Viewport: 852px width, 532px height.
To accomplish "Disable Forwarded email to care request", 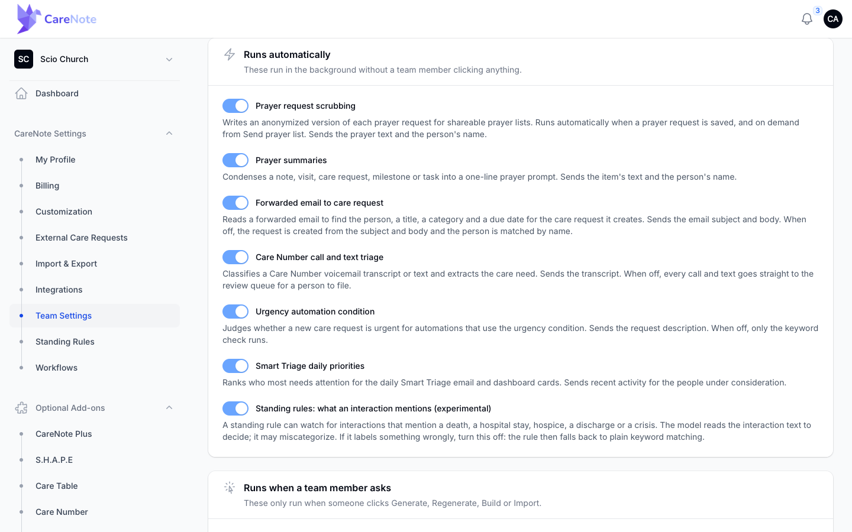I will (235, 203).
